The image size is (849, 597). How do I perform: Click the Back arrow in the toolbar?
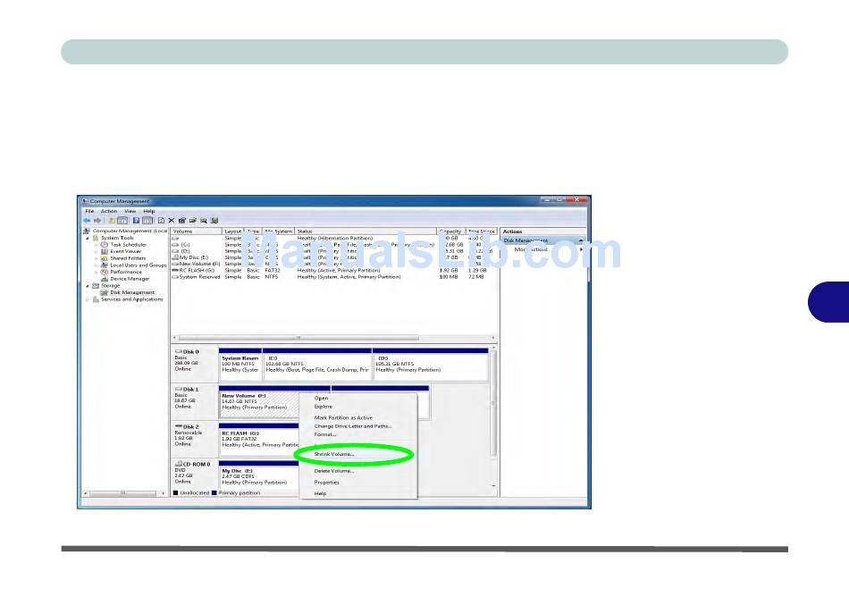click(87, 221)
